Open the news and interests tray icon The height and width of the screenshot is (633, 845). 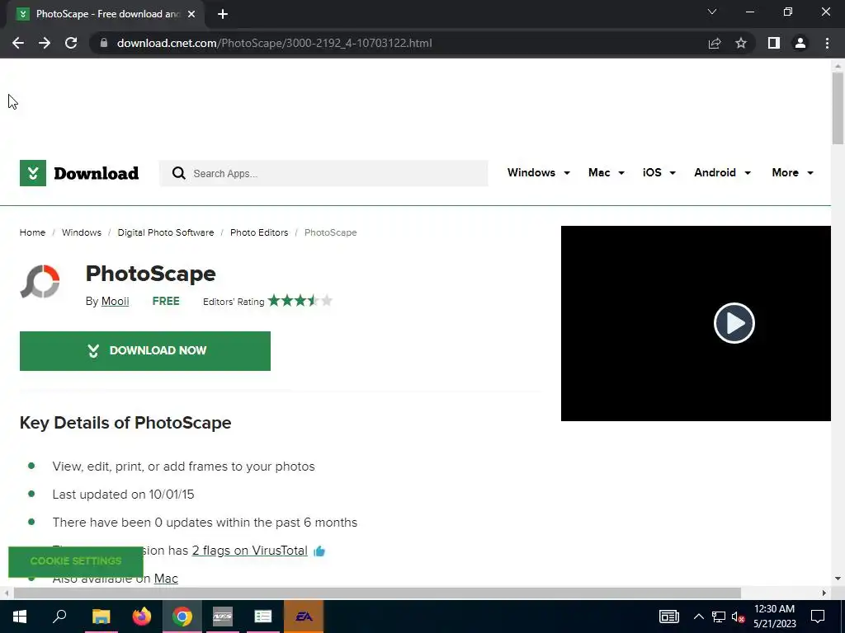668,617
